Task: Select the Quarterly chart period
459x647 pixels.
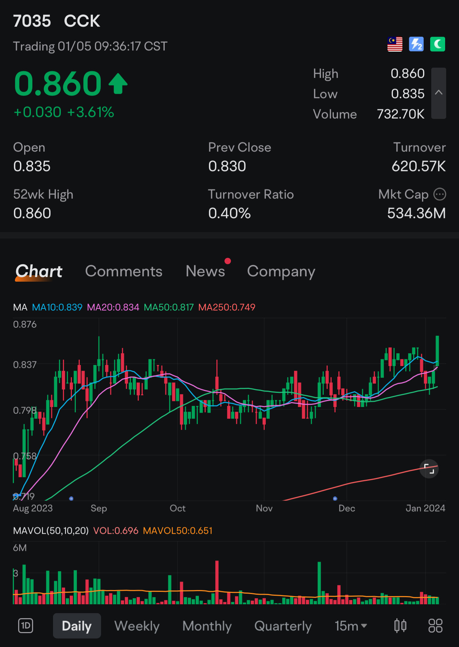Action: click(x=283, y=626)
